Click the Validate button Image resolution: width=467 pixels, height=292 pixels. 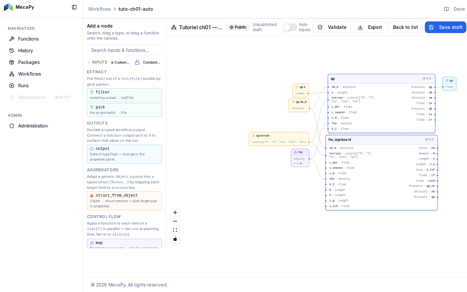pos(332,27)
